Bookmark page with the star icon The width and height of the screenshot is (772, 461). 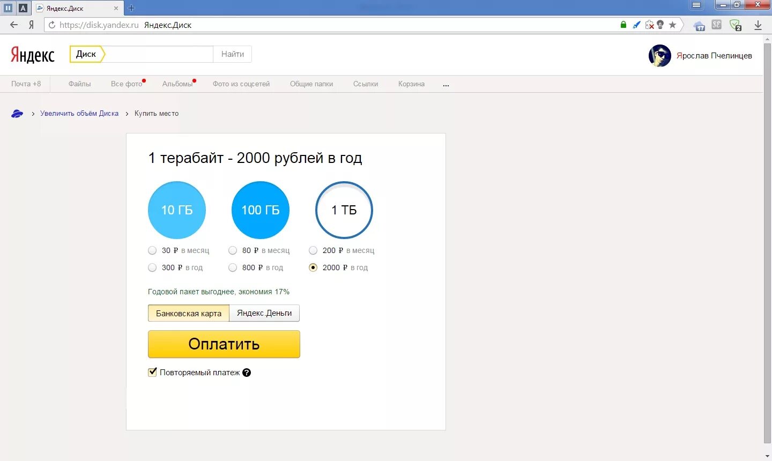pyautogui.click(x=672, y=25)
